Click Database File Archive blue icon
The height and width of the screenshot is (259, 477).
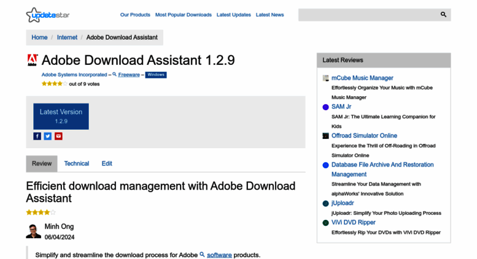(x=325, y=165)
